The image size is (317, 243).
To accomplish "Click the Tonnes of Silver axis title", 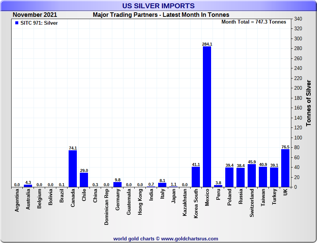I will pos(308,102).
